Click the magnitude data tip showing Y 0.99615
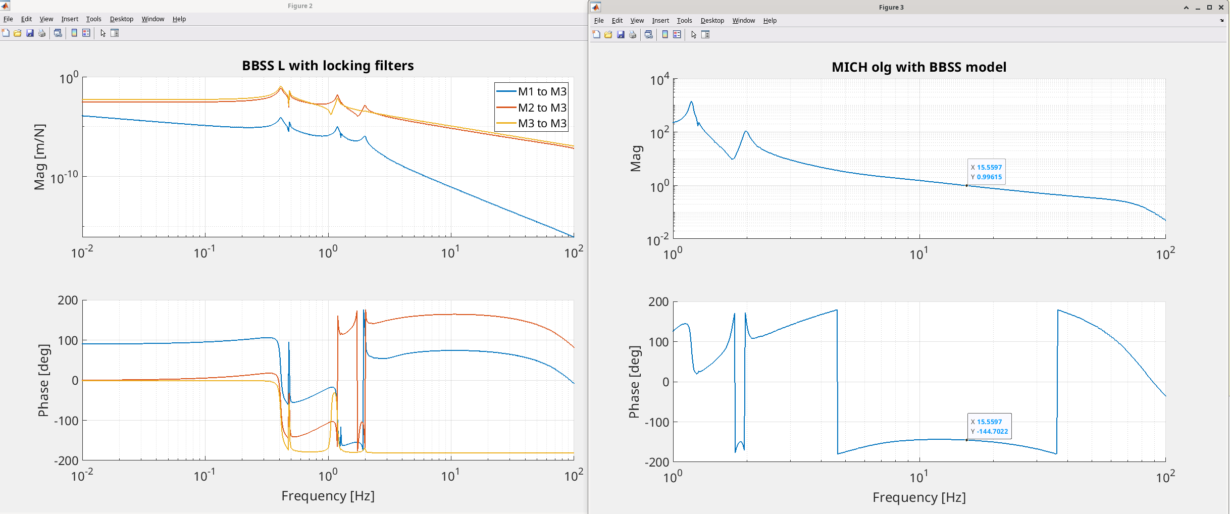Image resolution: width=1230 pixels, height=514 pixels. point(986,172)
